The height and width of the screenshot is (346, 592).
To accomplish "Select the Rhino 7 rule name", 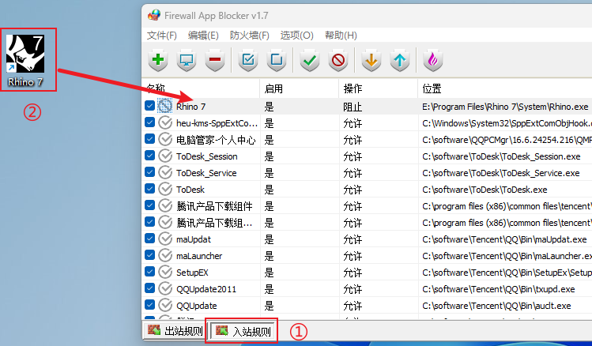I will 190,107.
